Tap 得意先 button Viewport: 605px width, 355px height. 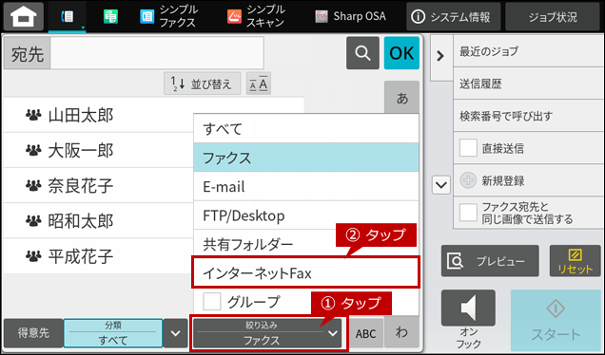33,333
